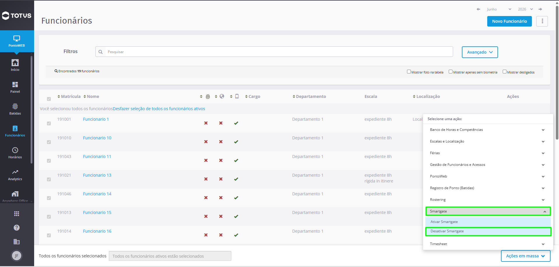Open Horários clock icon in sidebar
The width and height of the screenshot is (559, 267).
15,150
